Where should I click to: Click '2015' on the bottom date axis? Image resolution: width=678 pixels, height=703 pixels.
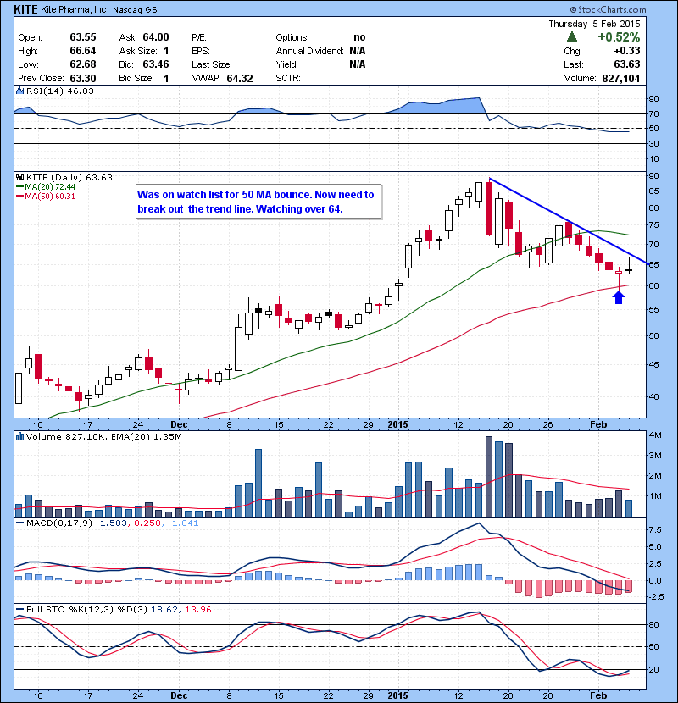click(397, 695)
